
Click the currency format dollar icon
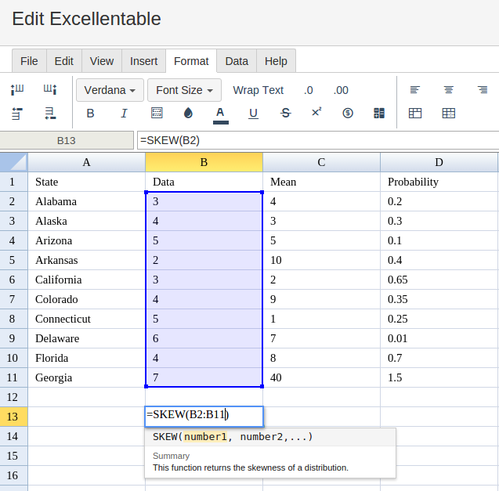tap(348, 114)
